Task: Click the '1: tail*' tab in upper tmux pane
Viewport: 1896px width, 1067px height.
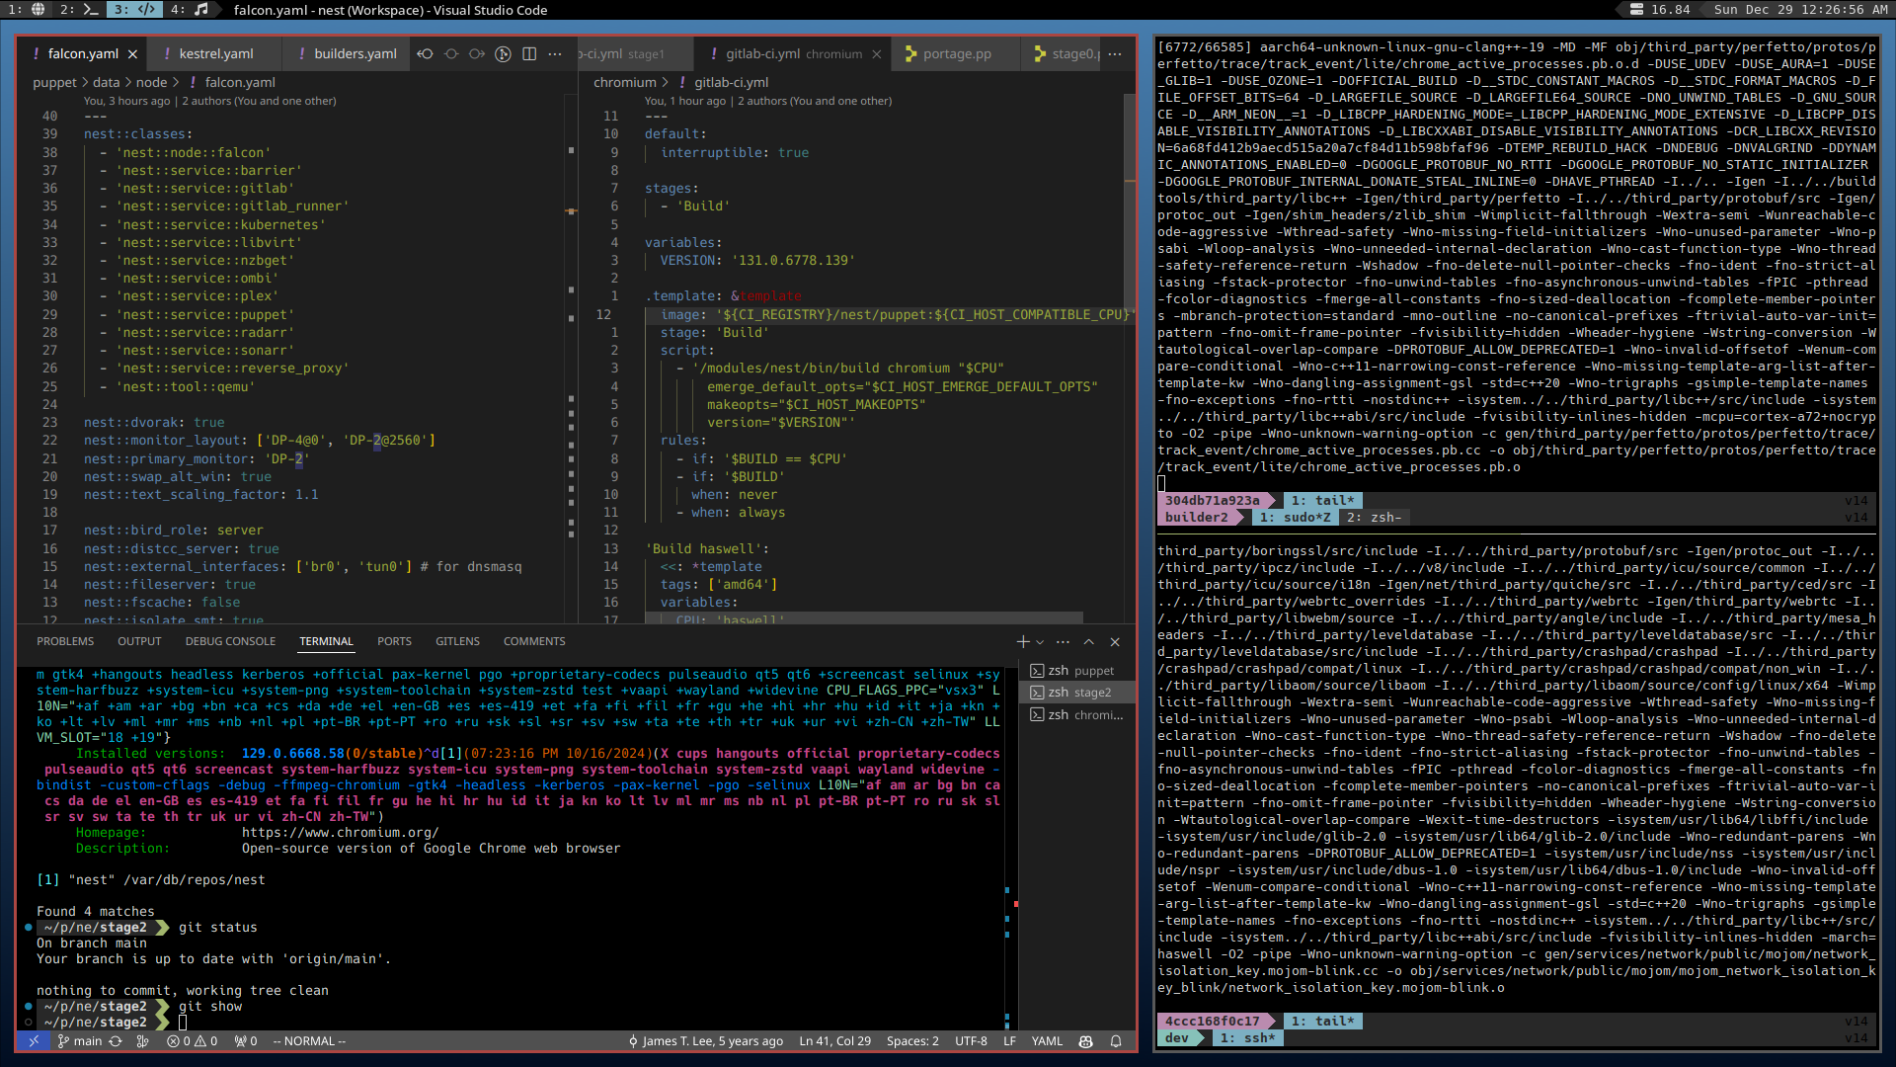Action: pyautogui.click(x=1322, y=501)
